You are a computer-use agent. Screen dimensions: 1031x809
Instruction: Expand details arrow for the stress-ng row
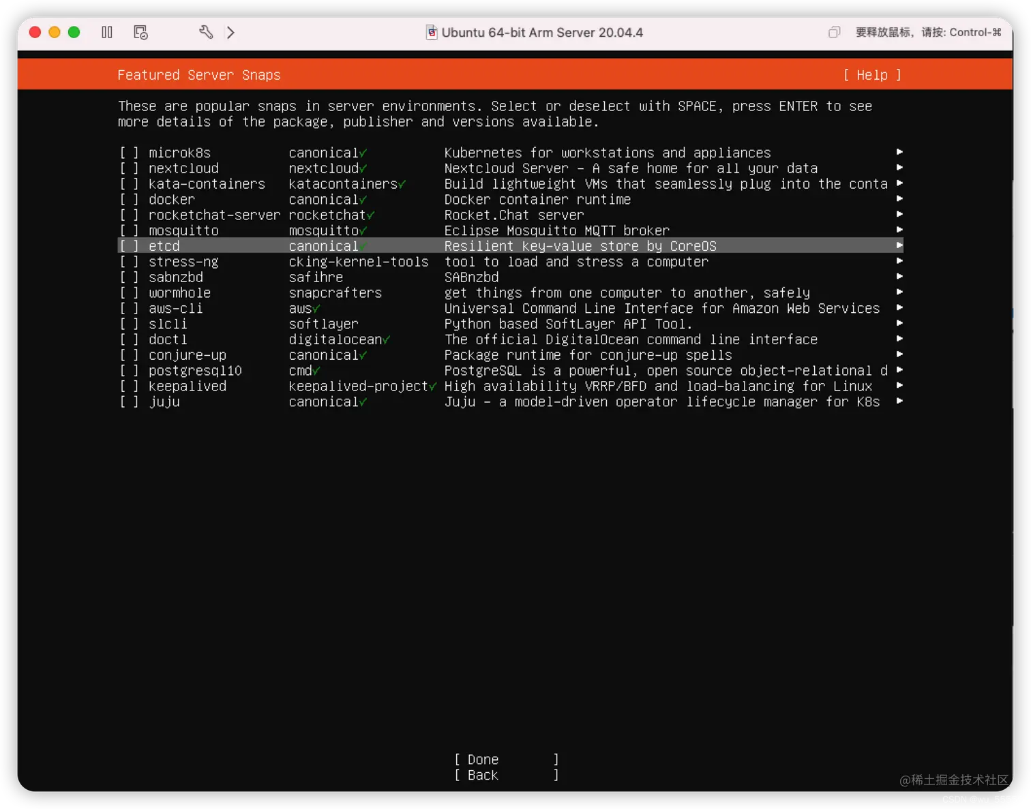(899, 261)
